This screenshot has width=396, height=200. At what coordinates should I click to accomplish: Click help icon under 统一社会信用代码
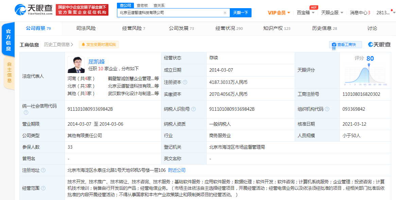(26, 112)
